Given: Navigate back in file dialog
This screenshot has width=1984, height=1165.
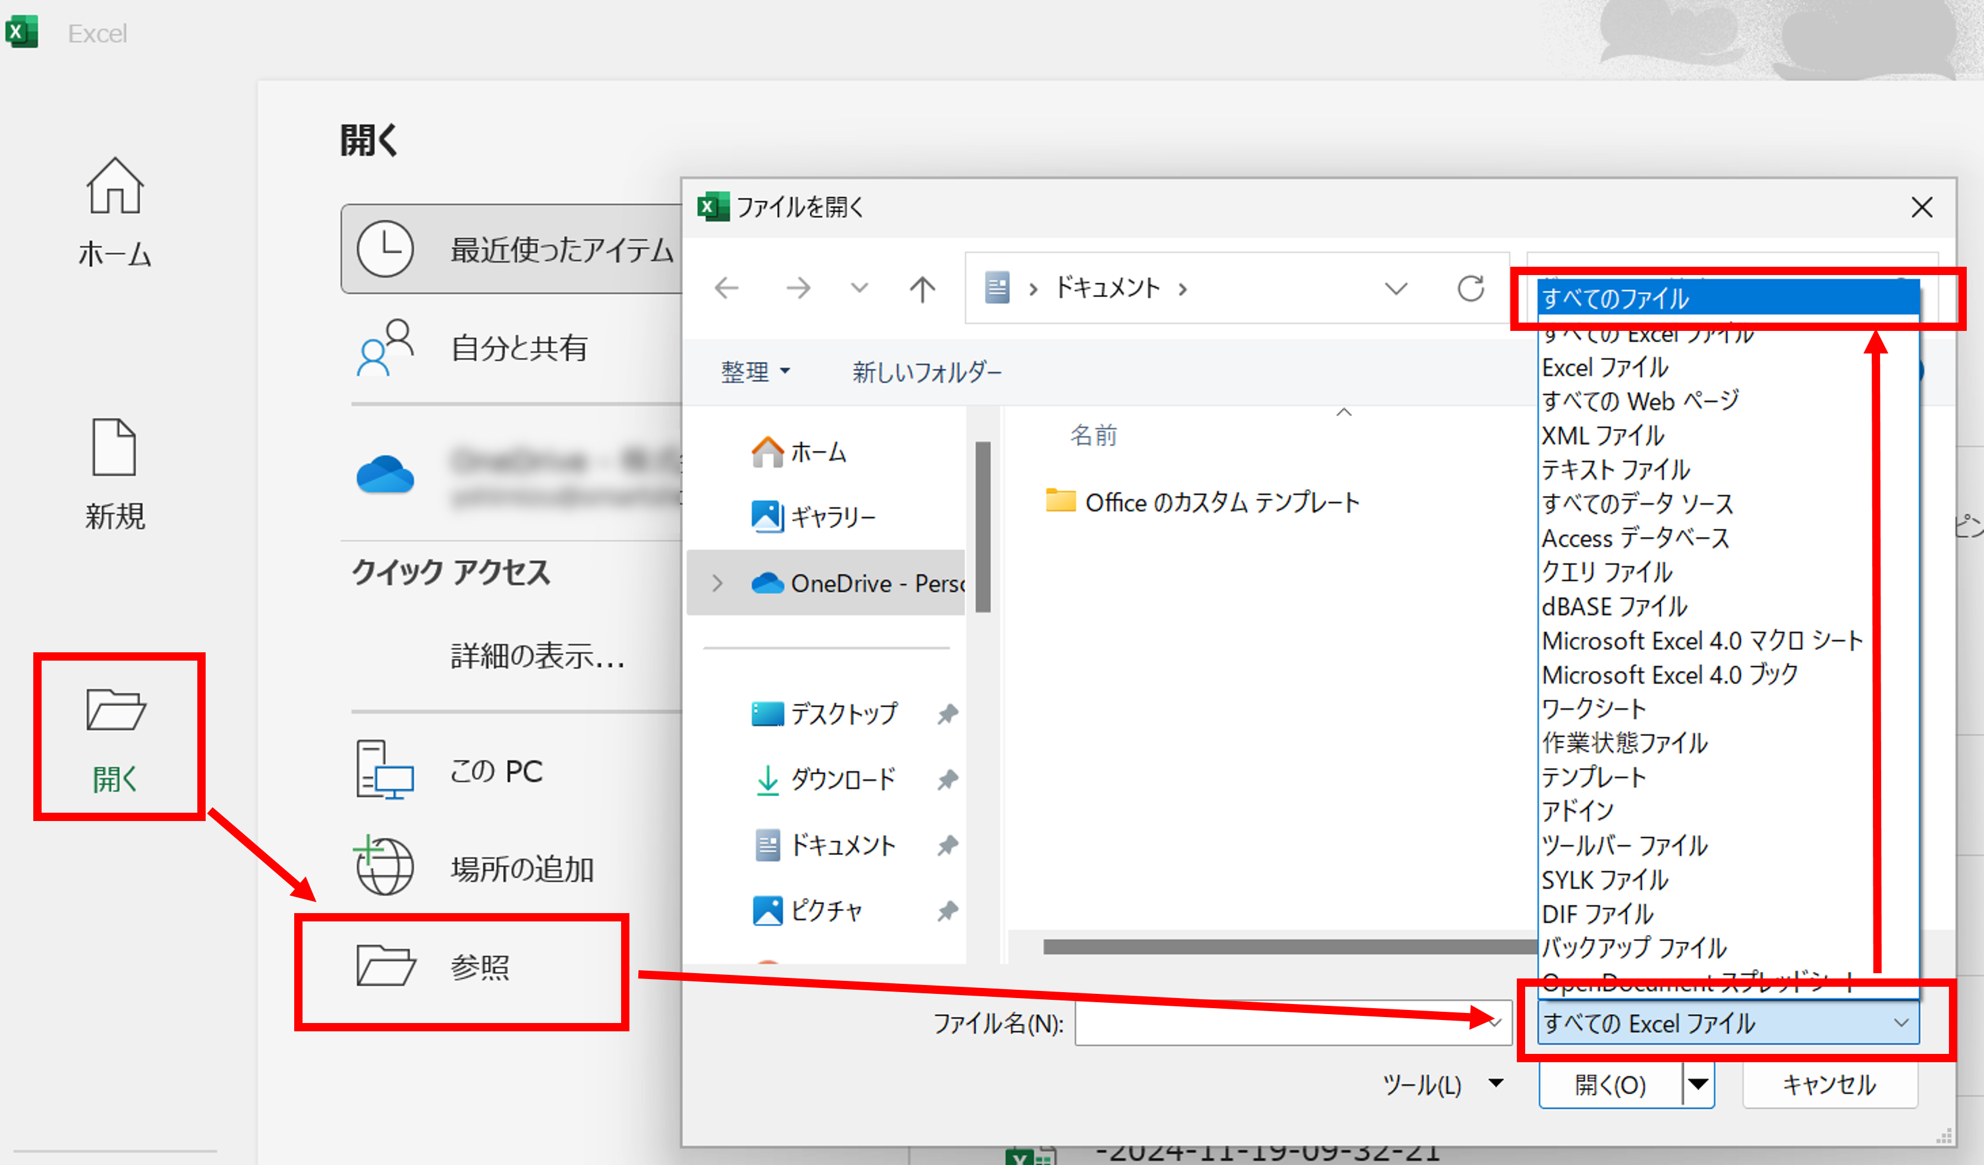Looking at the screenshot, I should click(x=726, y=288).
